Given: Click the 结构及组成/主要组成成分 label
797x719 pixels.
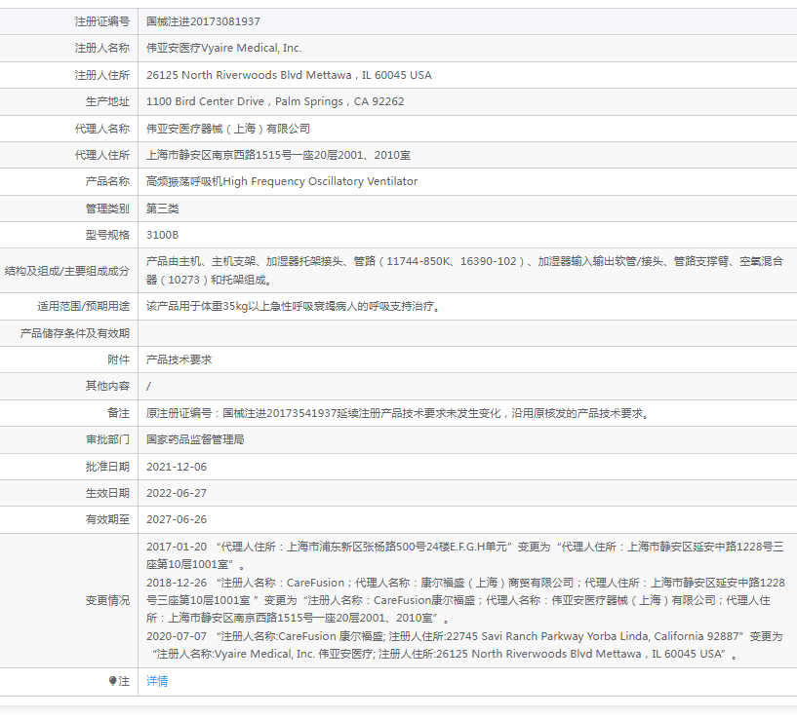Looking at the screenshot, I should [x=67, y=271].
